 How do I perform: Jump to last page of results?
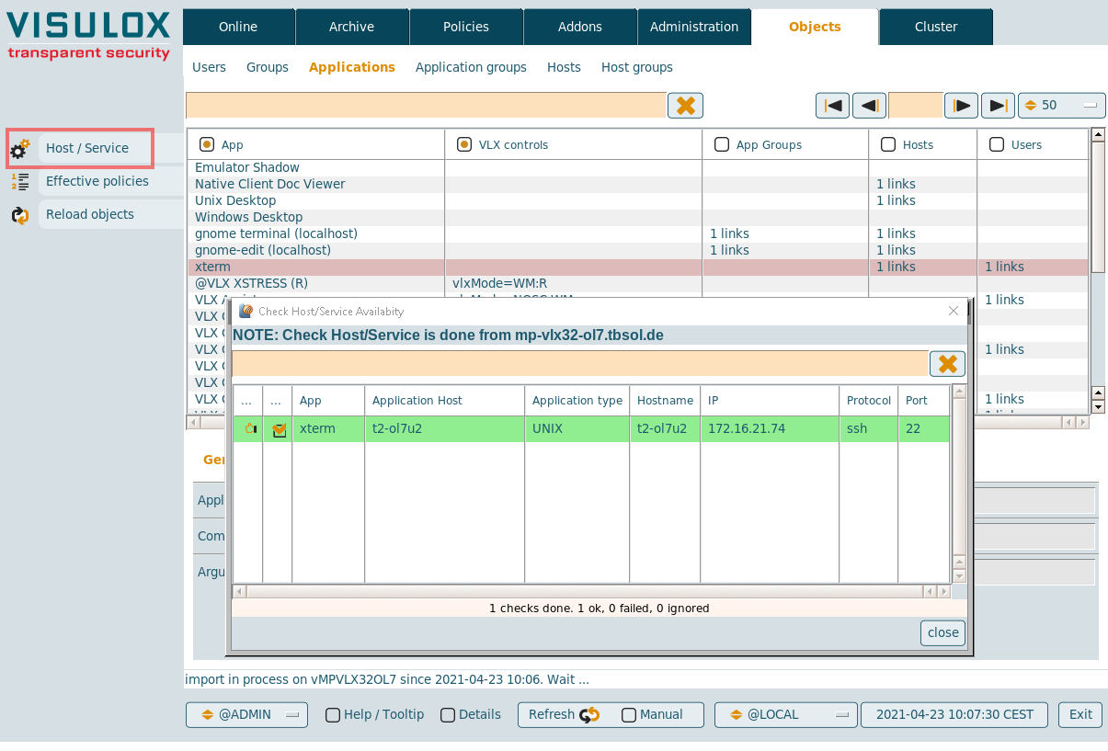pos(998,106)
